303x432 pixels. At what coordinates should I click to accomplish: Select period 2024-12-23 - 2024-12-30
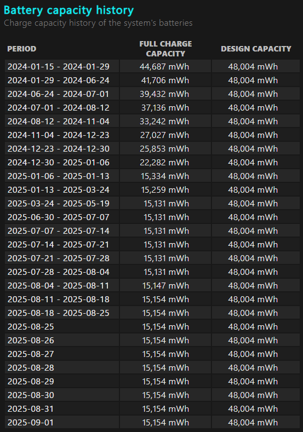[59, 149]
